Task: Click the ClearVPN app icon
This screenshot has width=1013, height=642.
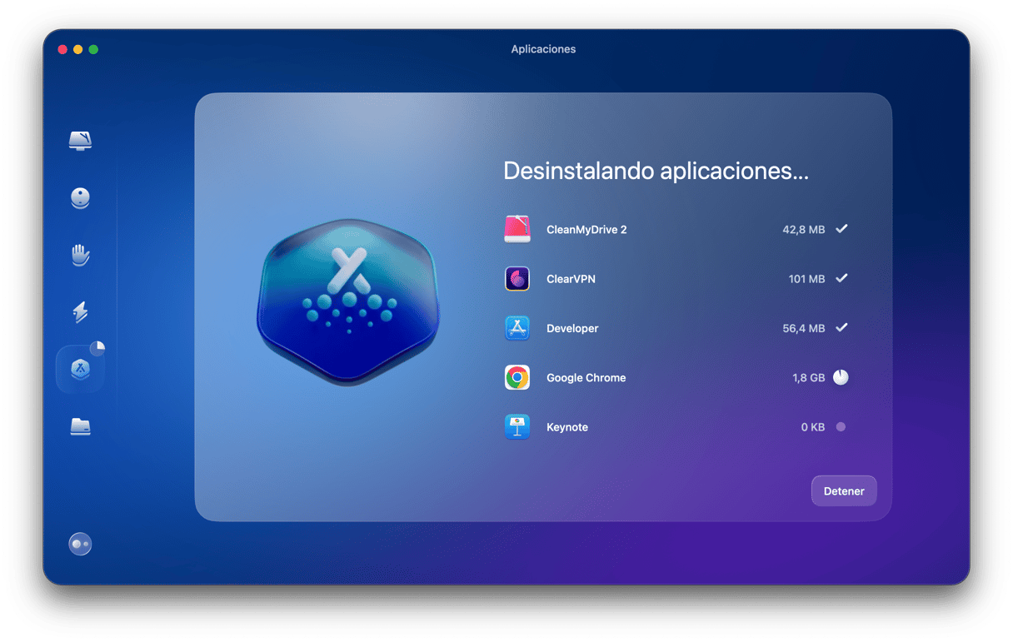Action: click(x=517, y=279)
